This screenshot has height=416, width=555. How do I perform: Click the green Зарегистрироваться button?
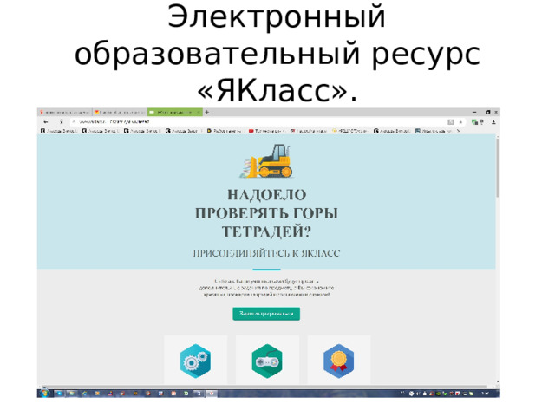click(x=266, y=314)
